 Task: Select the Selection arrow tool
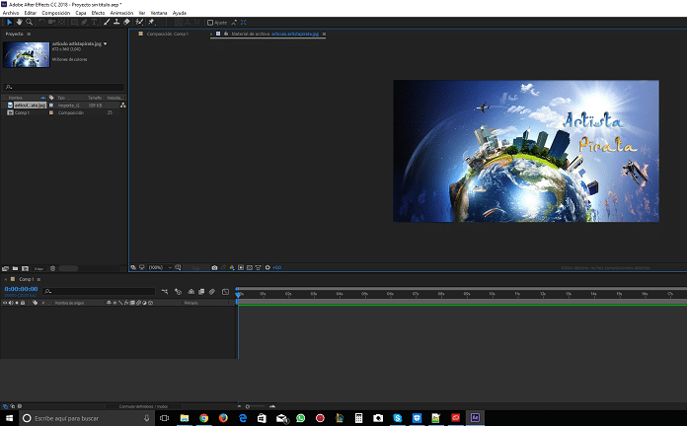point(9,22)
